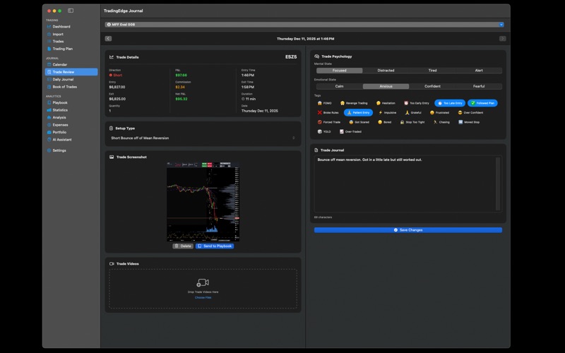Click the Trade Psychology brain icon
The width and height of the screenshot is (565, 353).
coord(316,56)
